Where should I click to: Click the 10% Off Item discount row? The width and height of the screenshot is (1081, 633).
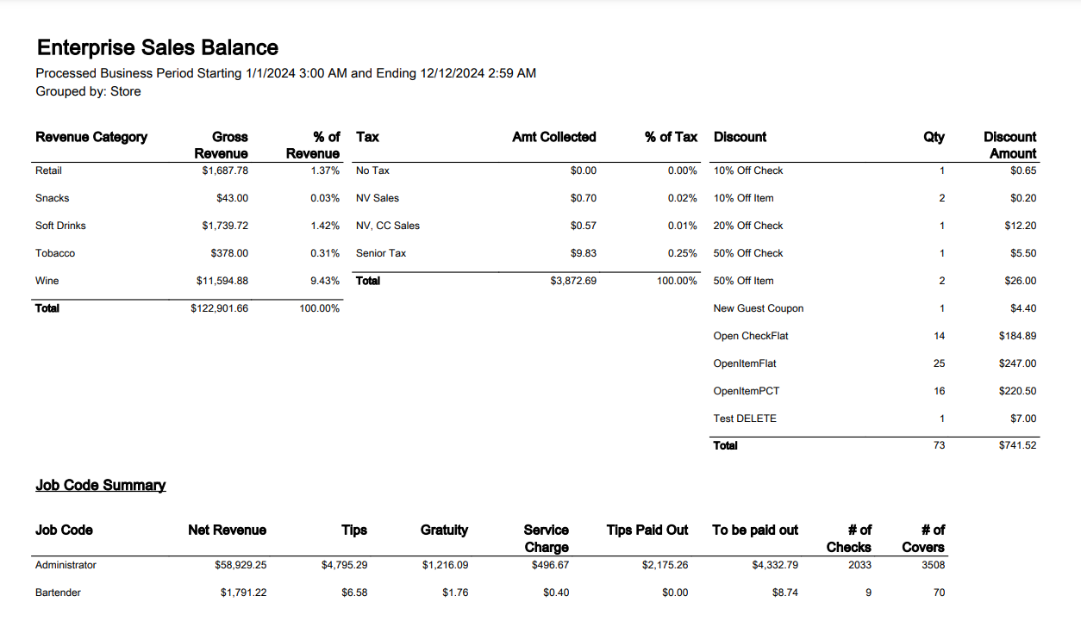[744, 198]
